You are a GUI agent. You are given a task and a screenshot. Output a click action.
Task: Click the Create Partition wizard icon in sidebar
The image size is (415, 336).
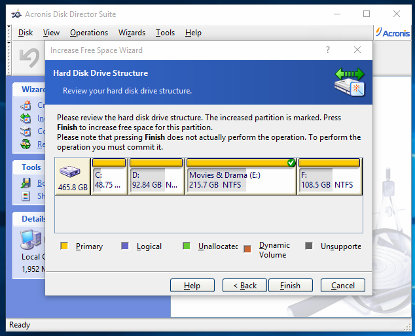(x=26, y=105)
